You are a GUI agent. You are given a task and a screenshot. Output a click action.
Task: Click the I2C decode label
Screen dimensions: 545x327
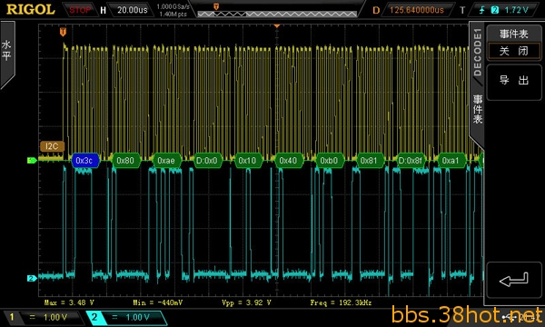(52, 146)
